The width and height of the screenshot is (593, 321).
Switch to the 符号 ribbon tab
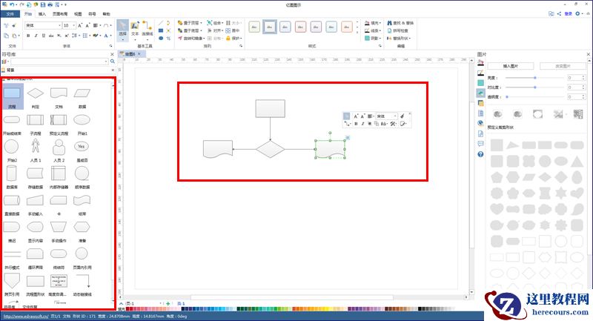[92, 14]
